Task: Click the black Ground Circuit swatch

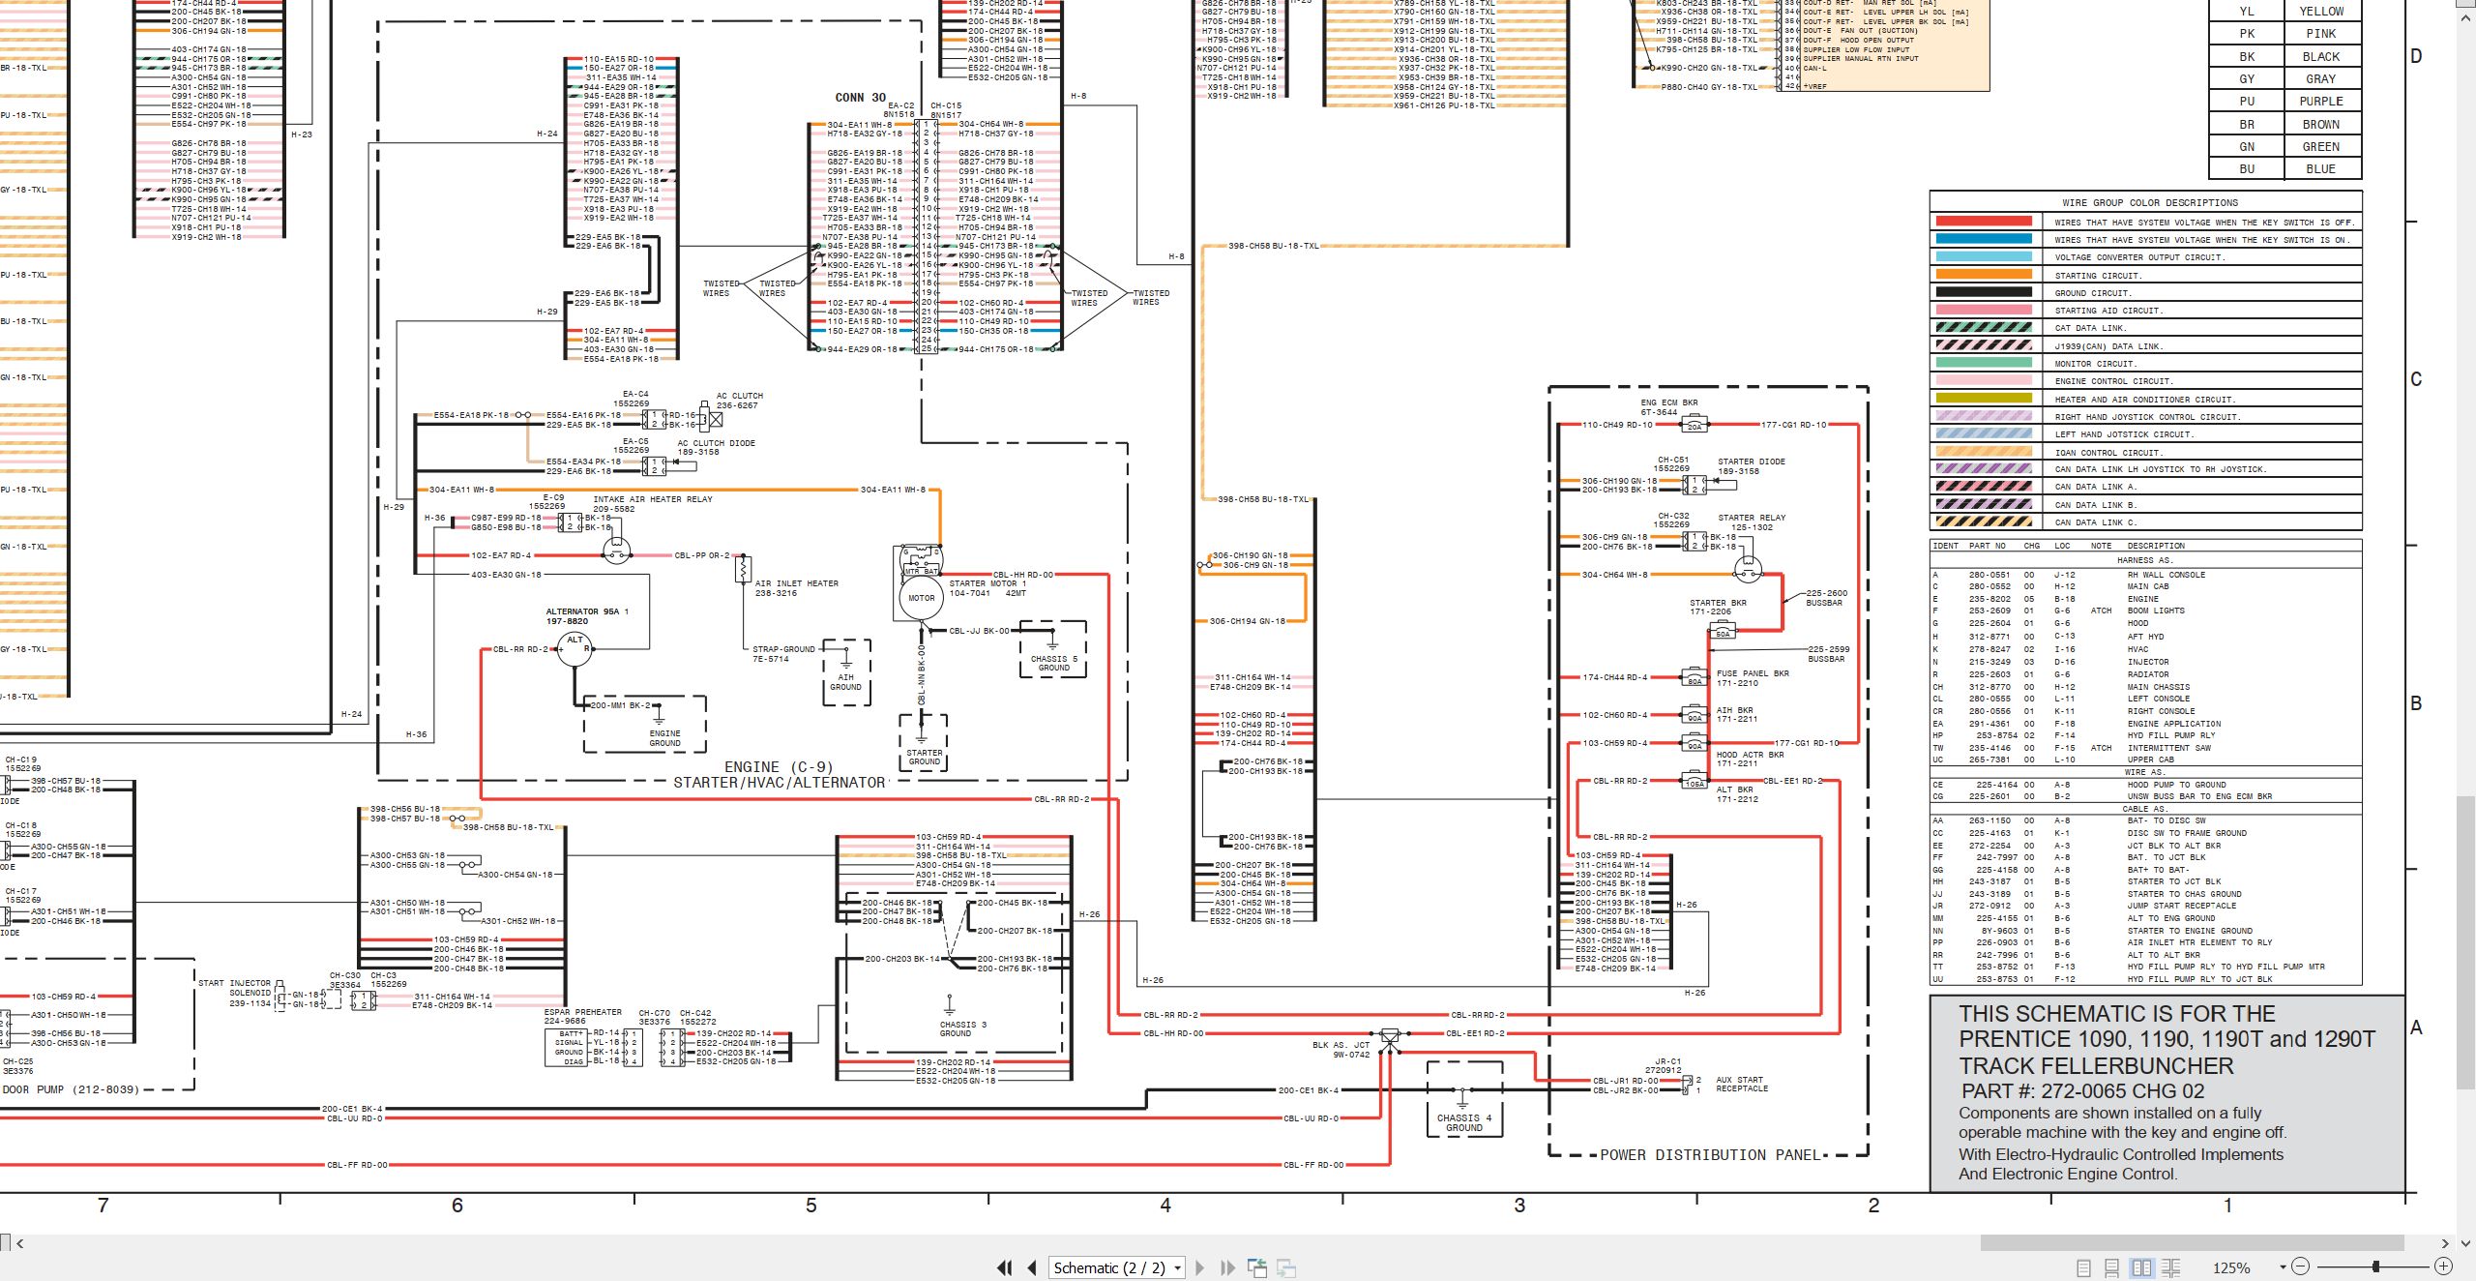Action: tap(1984, 292)
